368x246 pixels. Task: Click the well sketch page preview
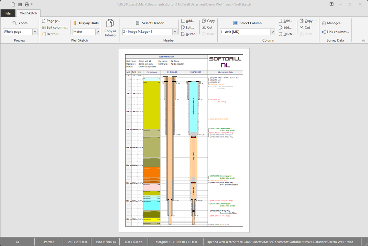(x=184, y=140)
